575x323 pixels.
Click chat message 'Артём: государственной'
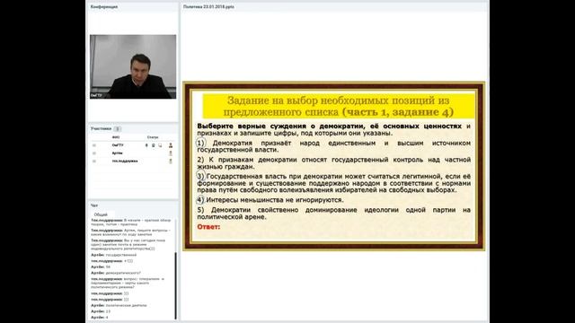click(114, 255)
